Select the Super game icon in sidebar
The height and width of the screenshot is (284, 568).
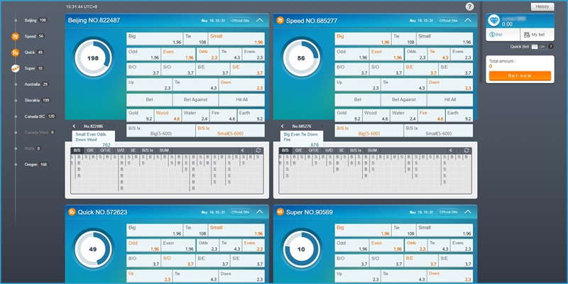15,69
